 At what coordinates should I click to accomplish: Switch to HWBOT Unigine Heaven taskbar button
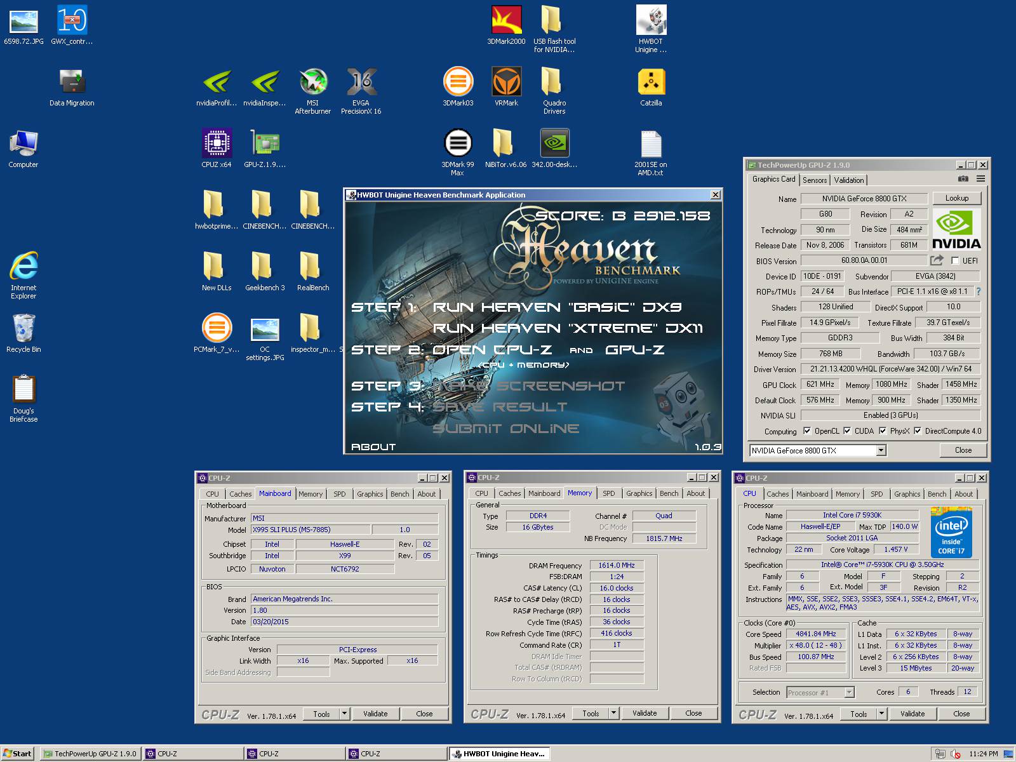500,754
